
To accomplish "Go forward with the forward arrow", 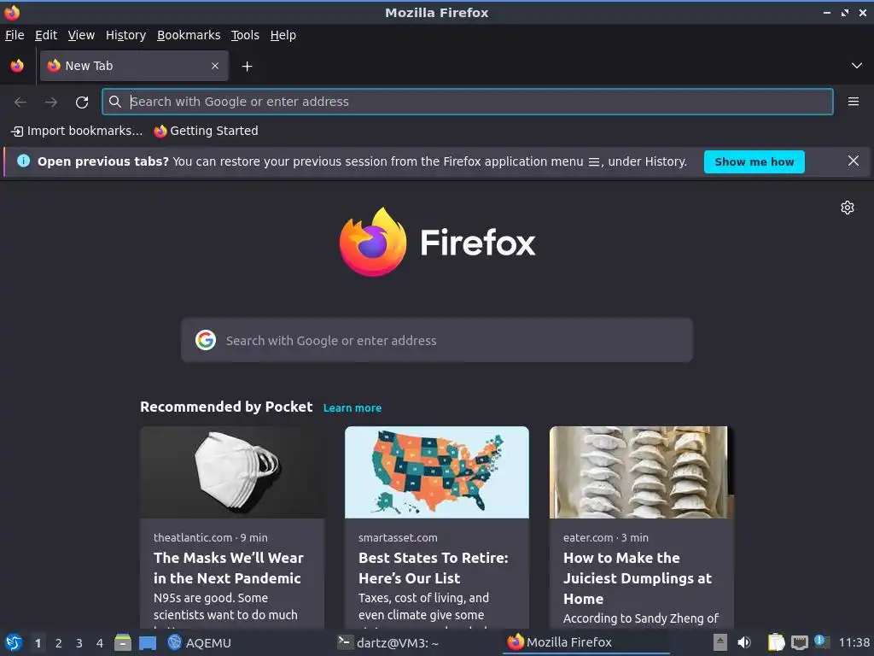I will (51, 102).
